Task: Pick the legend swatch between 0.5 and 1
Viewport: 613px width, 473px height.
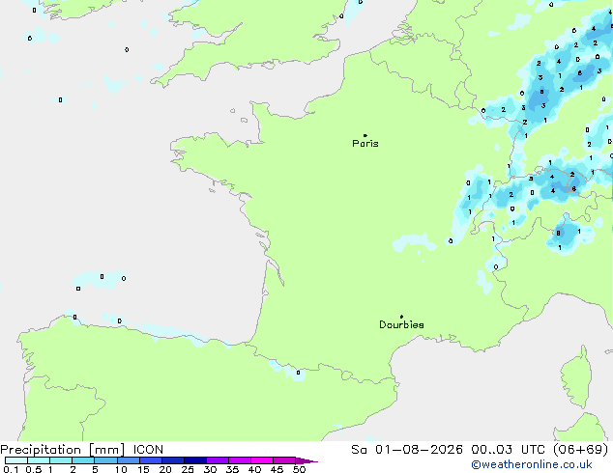Action: point(39,460)
